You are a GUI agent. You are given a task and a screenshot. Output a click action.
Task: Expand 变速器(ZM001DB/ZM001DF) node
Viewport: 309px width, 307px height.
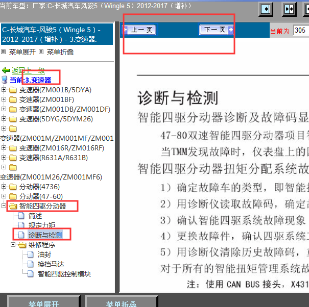[x=4, y=109]
